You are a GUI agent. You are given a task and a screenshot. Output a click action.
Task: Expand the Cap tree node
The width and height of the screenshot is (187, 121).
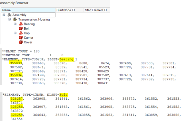pyautogui.click(x=15, y=33)
